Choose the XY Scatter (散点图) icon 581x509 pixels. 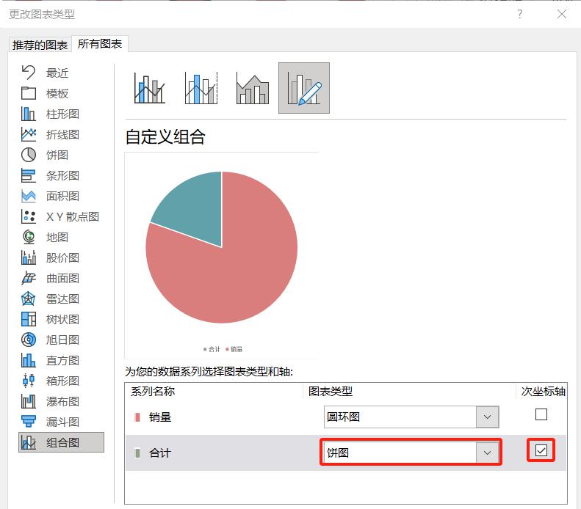[x=29, y=216]
